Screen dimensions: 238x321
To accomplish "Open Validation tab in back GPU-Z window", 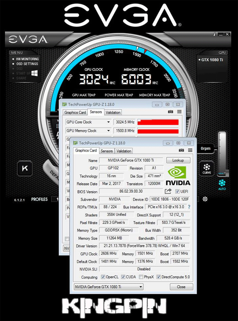I will pyautogui.click(x=113, y=112).
